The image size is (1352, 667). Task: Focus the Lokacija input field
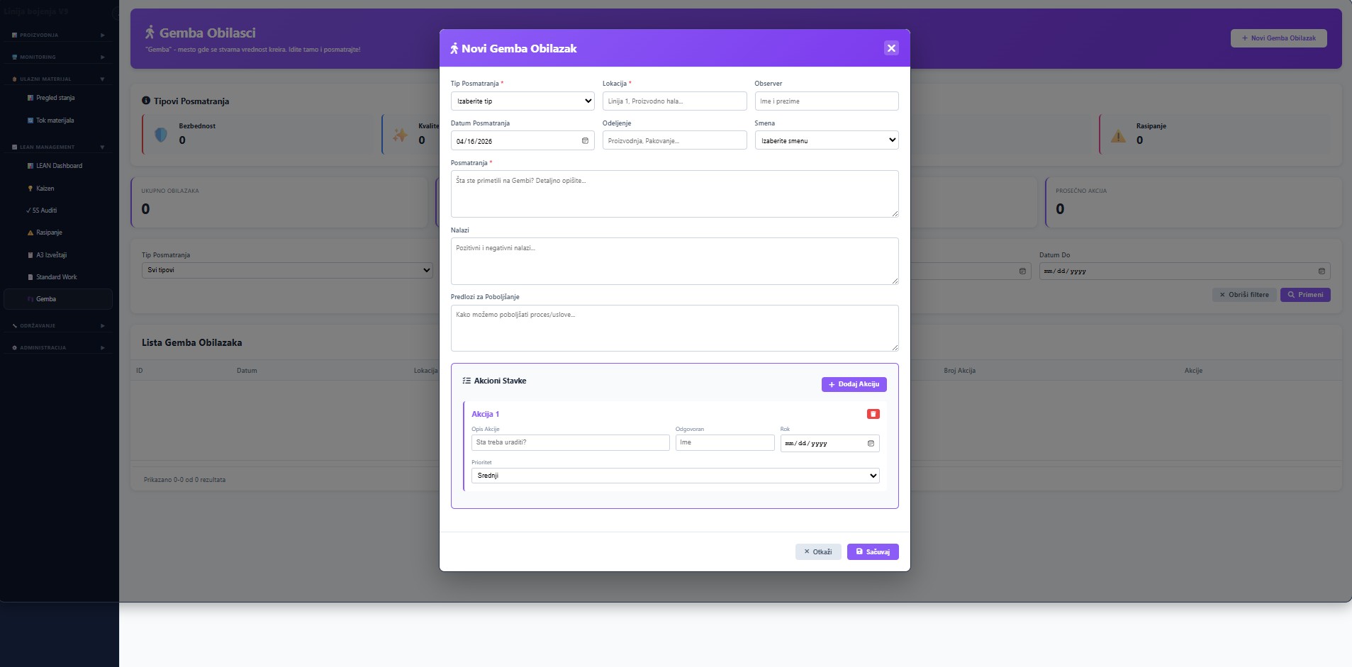pyautogui.click(x=674, y=101)
